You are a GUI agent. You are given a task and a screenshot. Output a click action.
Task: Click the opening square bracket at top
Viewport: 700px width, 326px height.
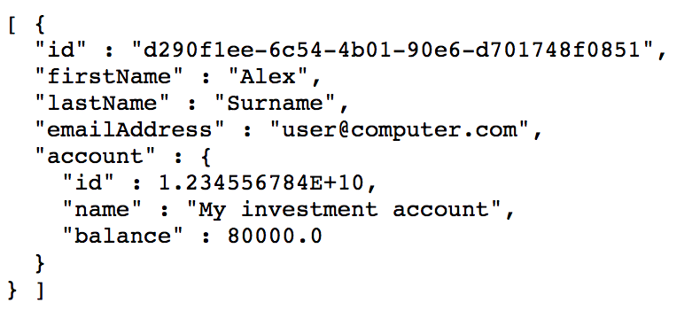pos(12,25)
